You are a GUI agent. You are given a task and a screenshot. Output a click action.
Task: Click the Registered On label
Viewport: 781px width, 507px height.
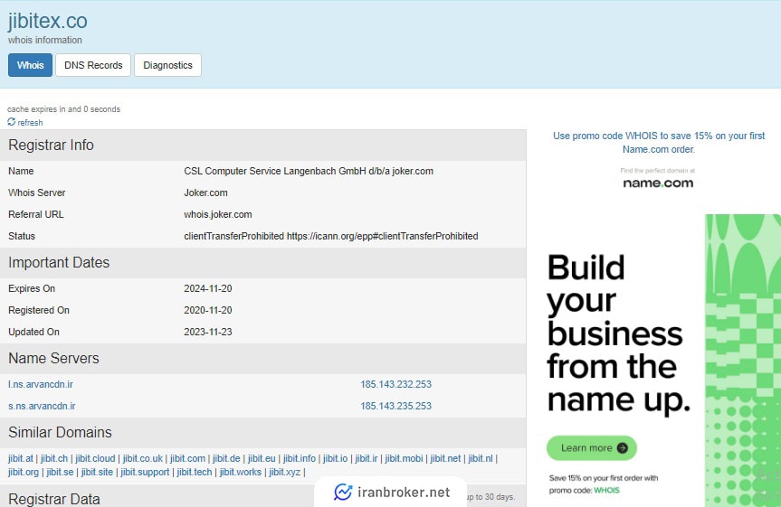pos(39,310)
